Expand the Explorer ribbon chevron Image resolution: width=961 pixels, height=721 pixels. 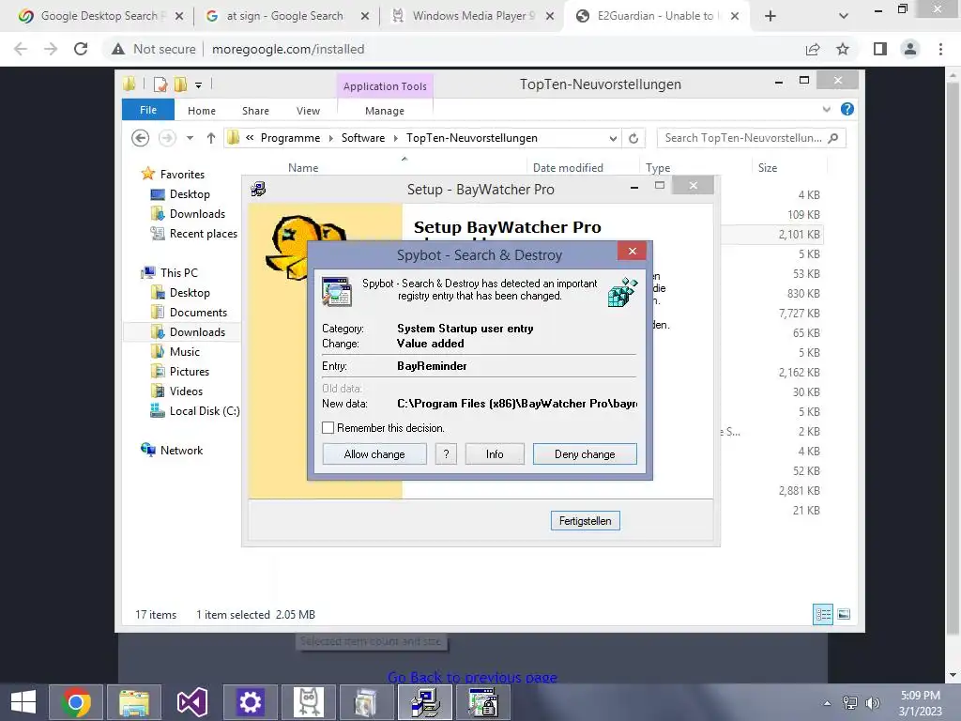tap(826, 109)
